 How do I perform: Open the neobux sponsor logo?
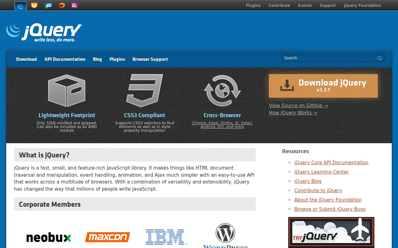49,237
